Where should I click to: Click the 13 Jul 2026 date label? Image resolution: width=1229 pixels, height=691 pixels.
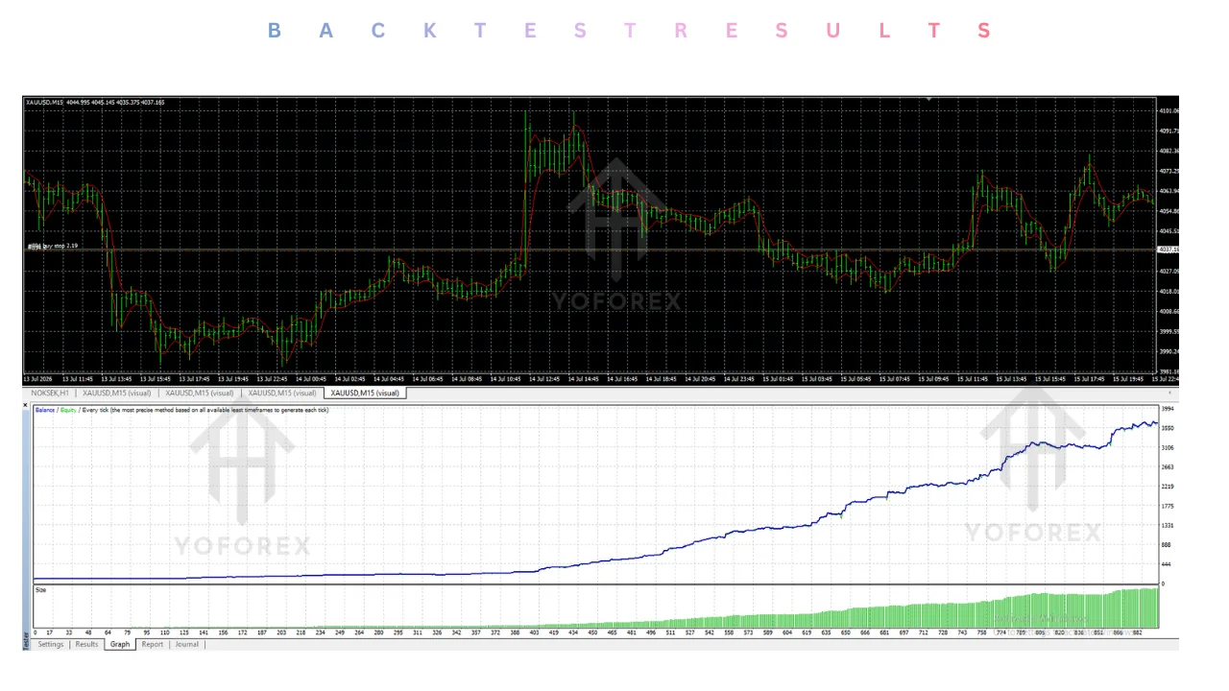pyautogui.click(x=38, y=379)
